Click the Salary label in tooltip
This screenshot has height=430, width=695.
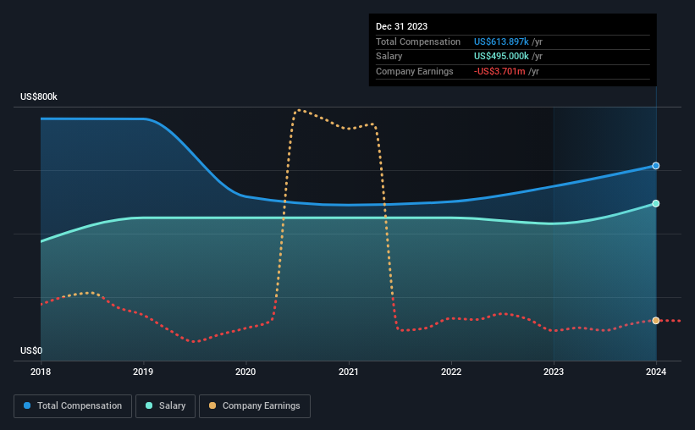pyautogui.click(x=389, y=57)
